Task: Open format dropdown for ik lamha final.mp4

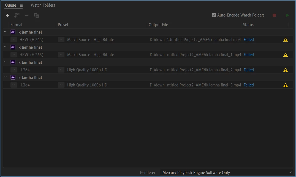Action: tap(14, 40)
